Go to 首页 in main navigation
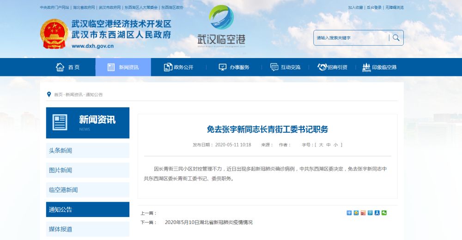Screen dimensions: 462x240 pos(68,67)
